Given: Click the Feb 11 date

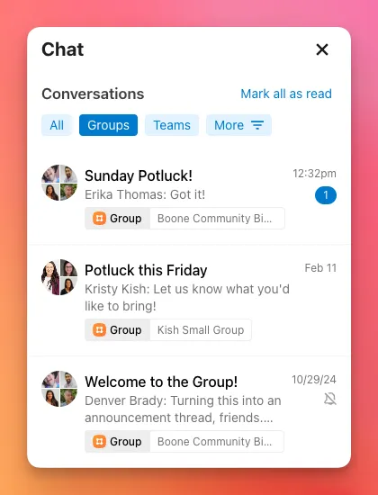Looking at the screenshot, I should point(320,268).
